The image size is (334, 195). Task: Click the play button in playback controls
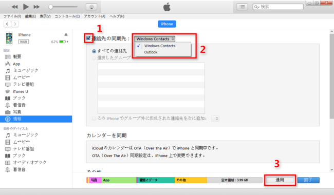pos(26,7)
